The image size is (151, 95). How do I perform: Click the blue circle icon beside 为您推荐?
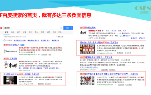[5, 40]
